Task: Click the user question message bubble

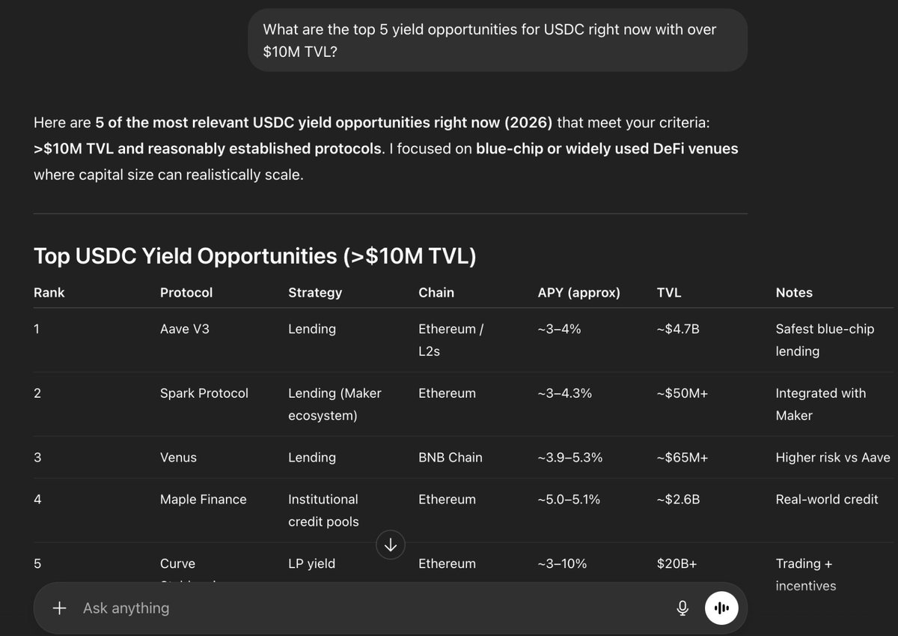Action: (x=497, y=40)
